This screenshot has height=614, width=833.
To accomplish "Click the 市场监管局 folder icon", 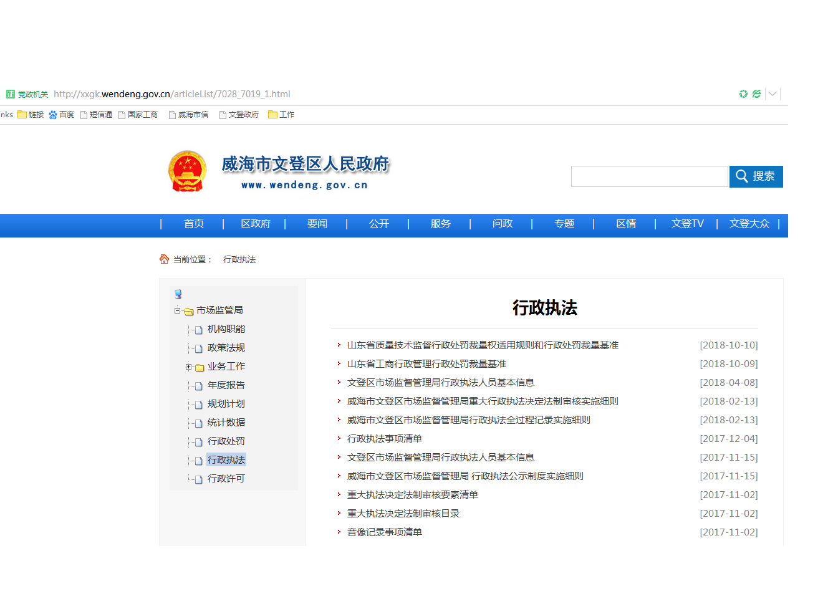I will pyautogui.click(x=189, y=311).
